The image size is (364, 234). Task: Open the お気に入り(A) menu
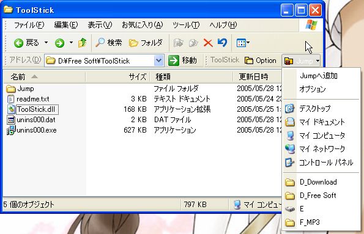pyautogui.click(x=143, y=25)
